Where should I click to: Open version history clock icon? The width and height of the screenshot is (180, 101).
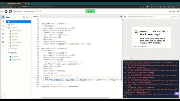pos(40,11)
